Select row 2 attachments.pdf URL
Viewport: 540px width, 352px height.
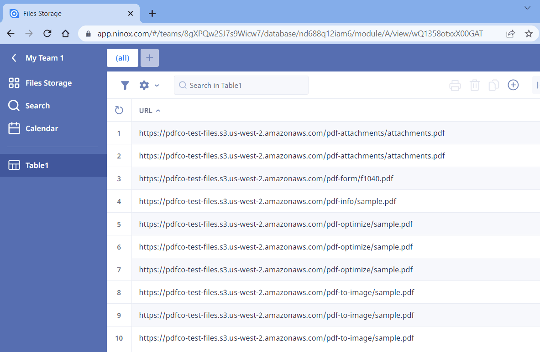pyautogui.click(x=292, y=156)
